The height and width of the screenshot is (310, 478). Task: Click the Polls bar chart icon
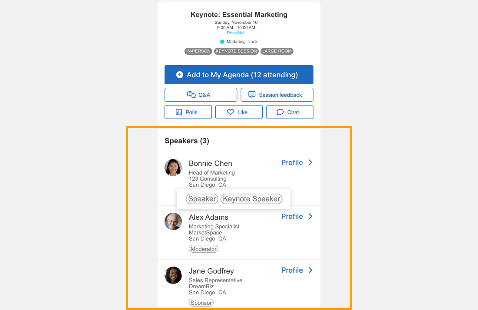[x=179, y=112]
